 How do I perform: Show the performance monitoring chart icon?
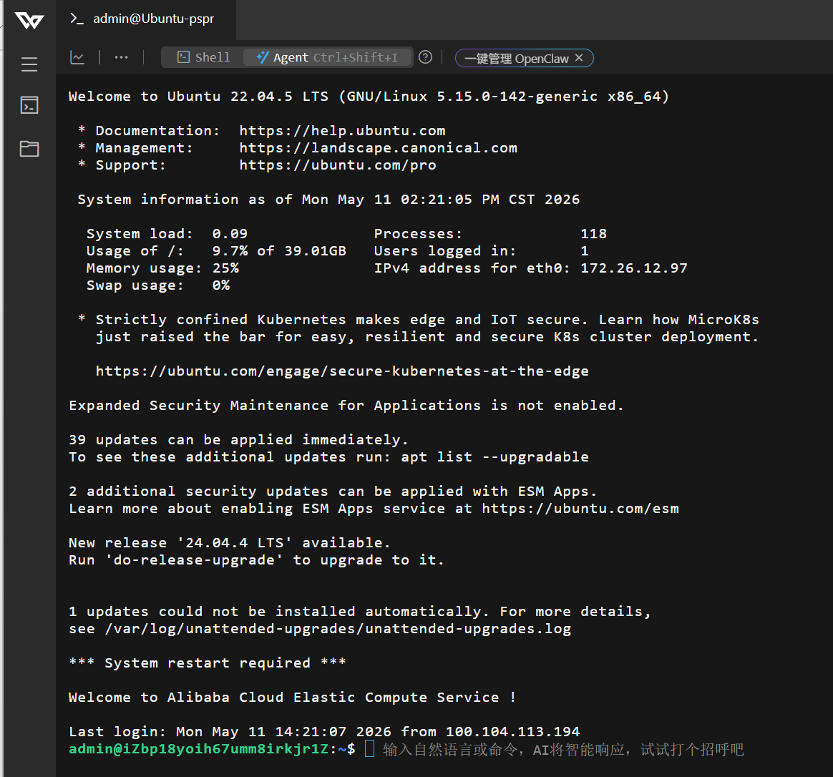click(77, 57)
